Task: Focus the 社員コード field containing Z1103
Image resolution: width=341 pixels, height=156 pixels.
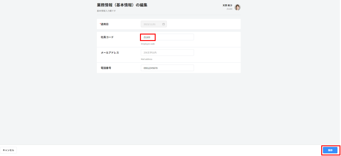Action: 167,37
